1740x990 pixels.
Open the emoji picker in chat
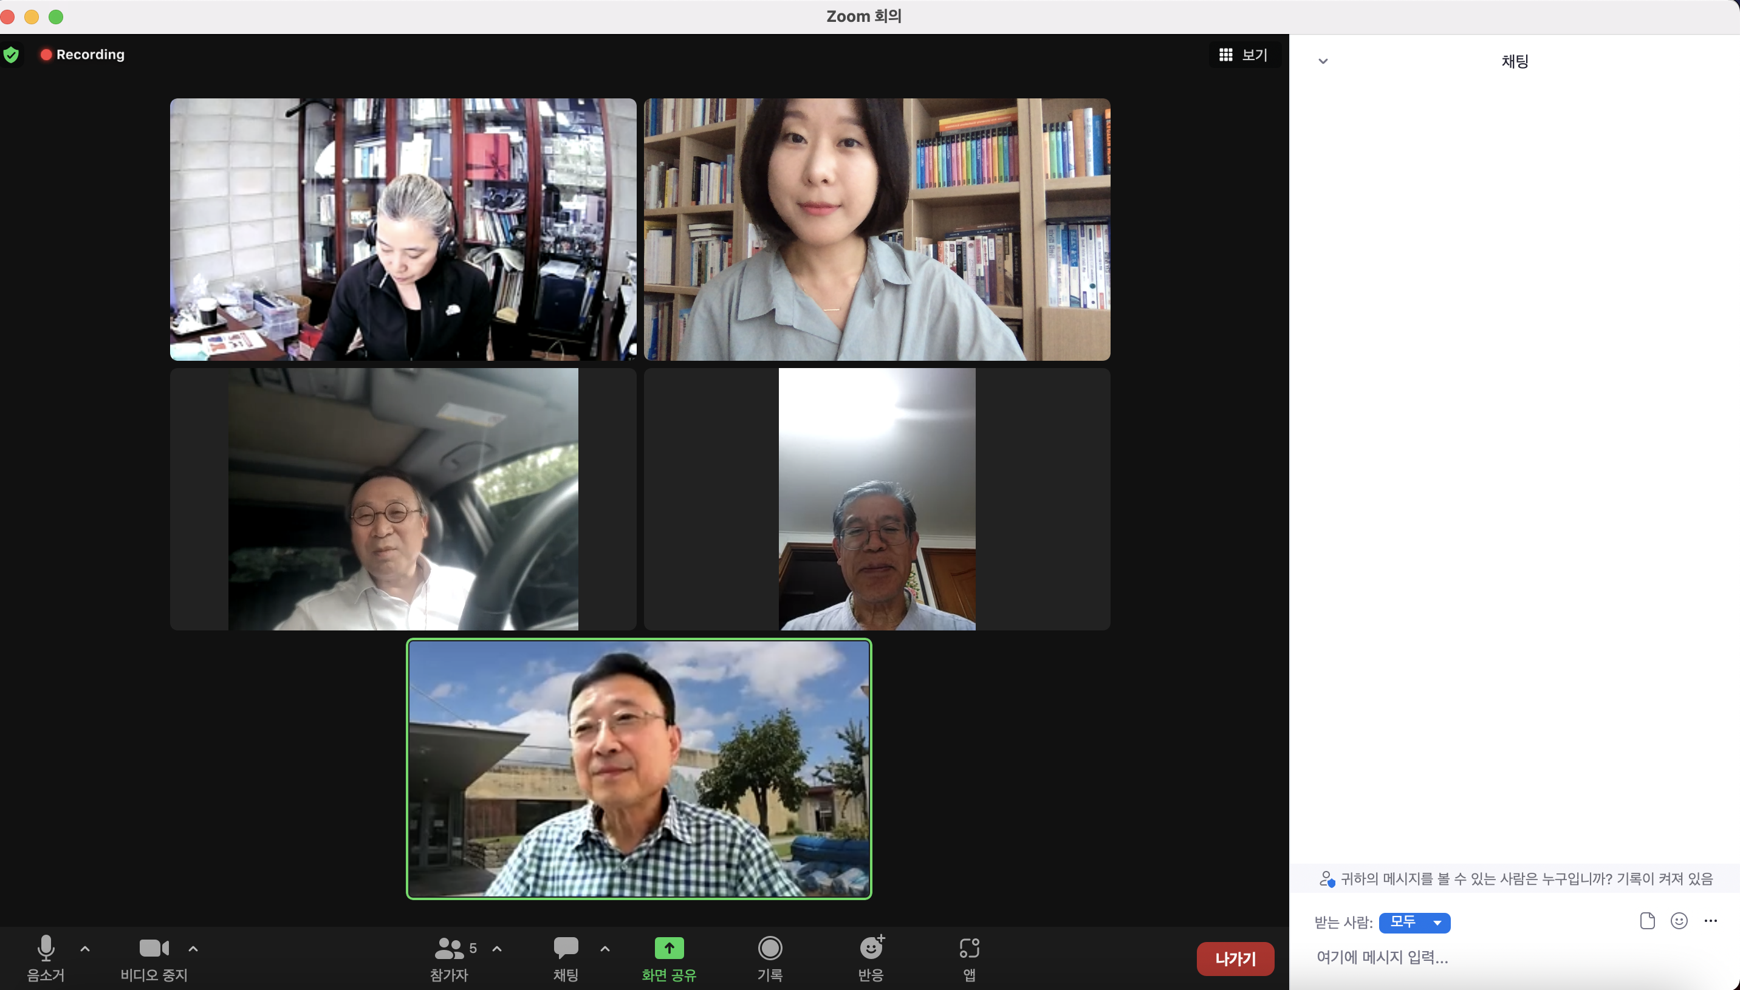[1679, 921]
